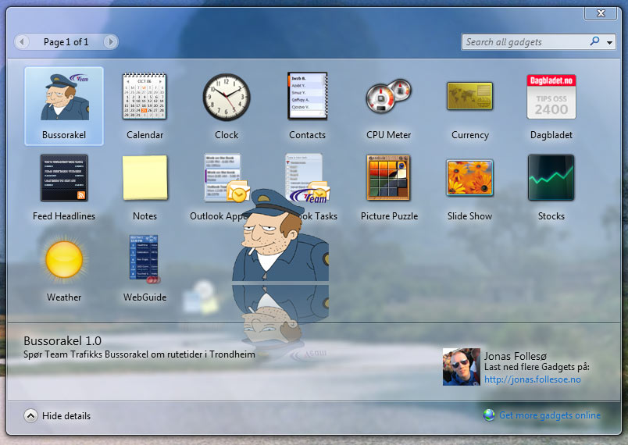Open the search options dropdown arrow
The image size is (628, 445).
click(x=609, y=42)
